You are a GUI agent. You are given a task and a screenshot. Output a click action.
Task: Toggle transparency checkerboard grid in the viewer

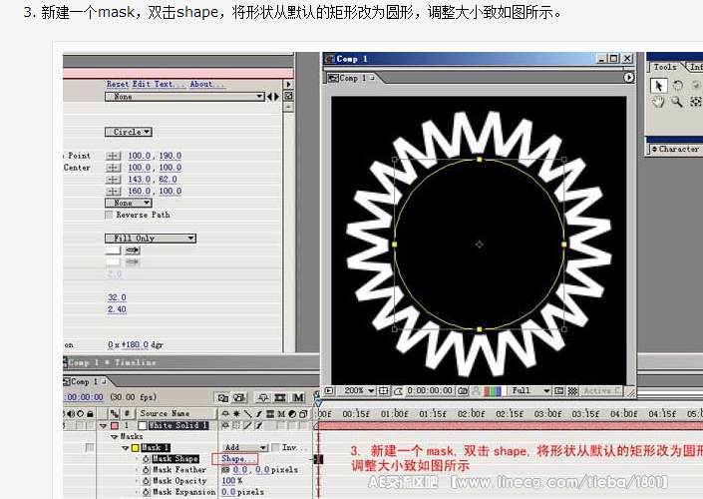tap(572, 391)
